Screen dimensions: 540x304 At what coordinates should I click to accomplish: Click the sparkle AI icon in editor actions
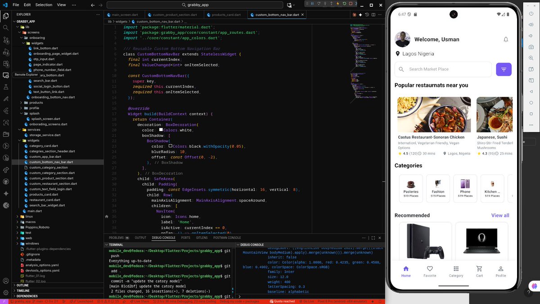tap(361, 14)
